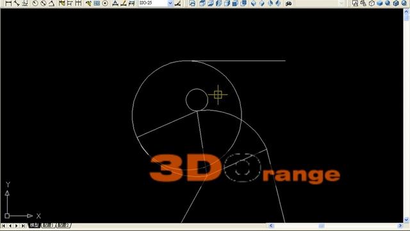The height and width of the screenshot is (231, 410).
Task: Click the horizontal scrollbar right arrow
Action: pyautogui.click(x=400, y=225)
